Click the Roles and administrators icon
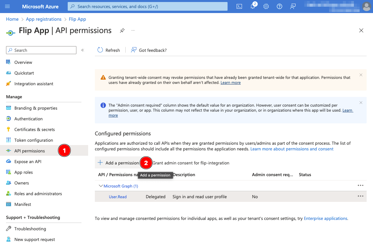The image size is (373, 248). coord(8,194)
